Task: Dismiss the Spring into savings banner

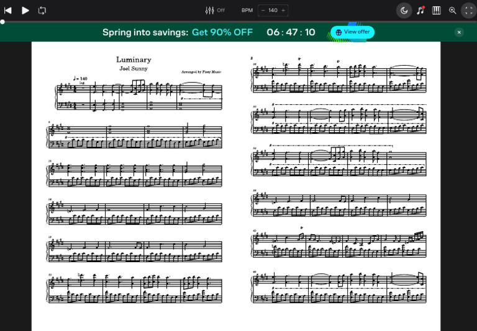Action: tap(459, 32)
